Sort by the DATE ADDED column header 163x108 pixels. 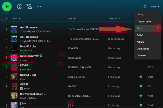tap(115, 18)
